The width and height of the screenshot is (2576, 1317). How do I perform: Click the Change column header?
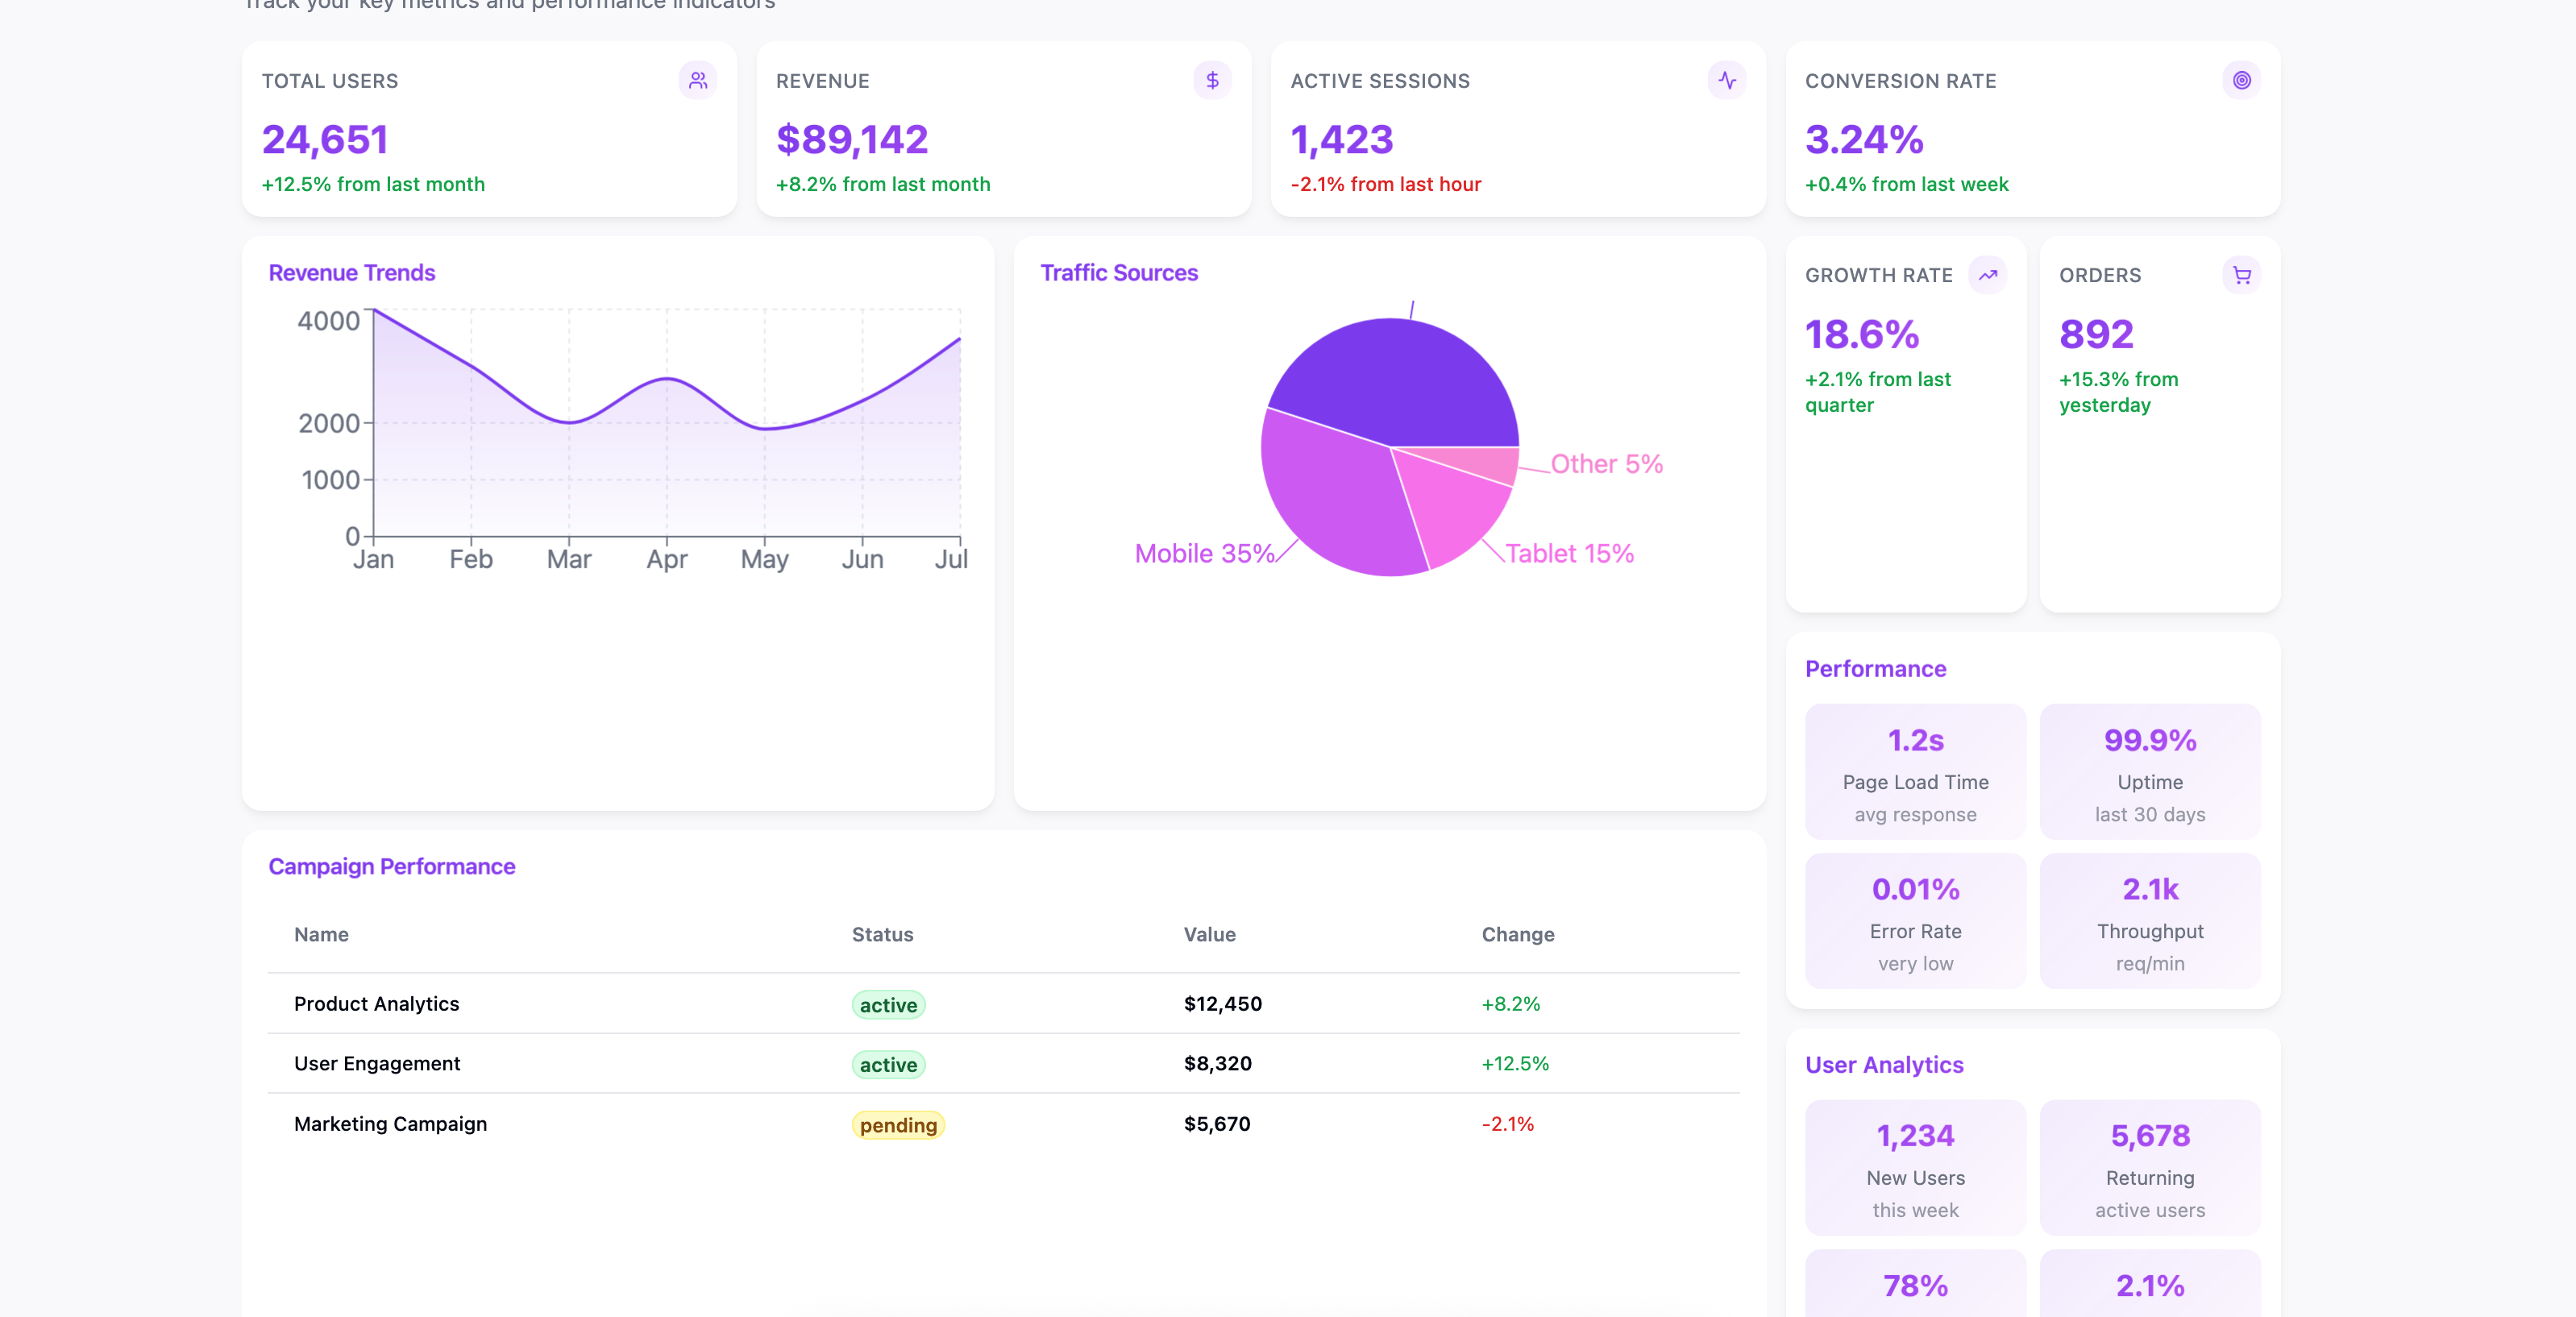tap(1517, 934)
